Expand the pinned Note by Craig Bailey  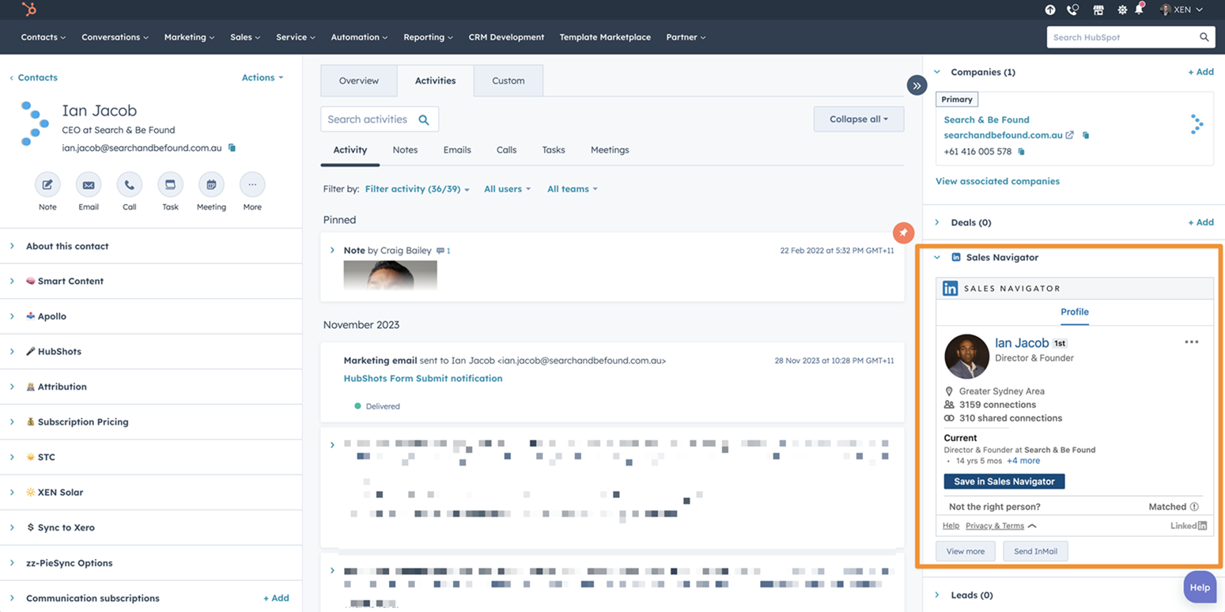click(x=332, y=250)
